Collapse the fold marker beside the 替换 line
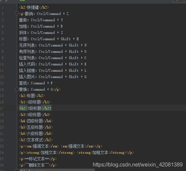186x171 pixels. pos(17,89)
